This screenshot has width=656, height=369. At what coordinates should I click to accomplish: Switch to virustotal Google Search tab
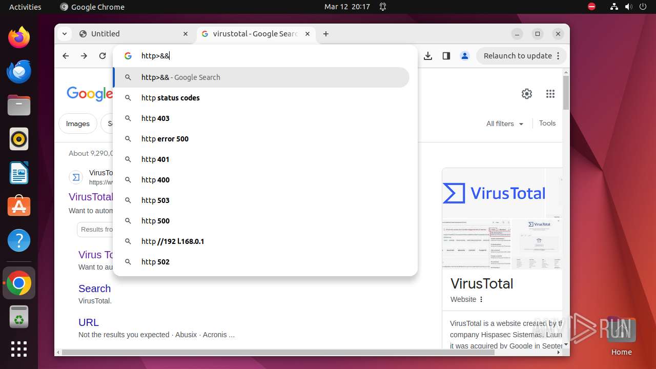coord(255,34)
